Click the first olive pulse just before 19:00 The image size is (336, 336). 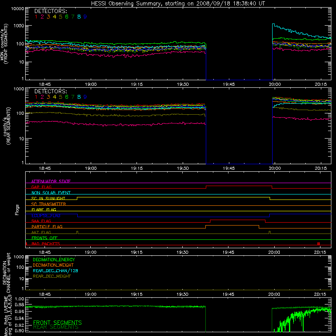(x=77, y=232)
